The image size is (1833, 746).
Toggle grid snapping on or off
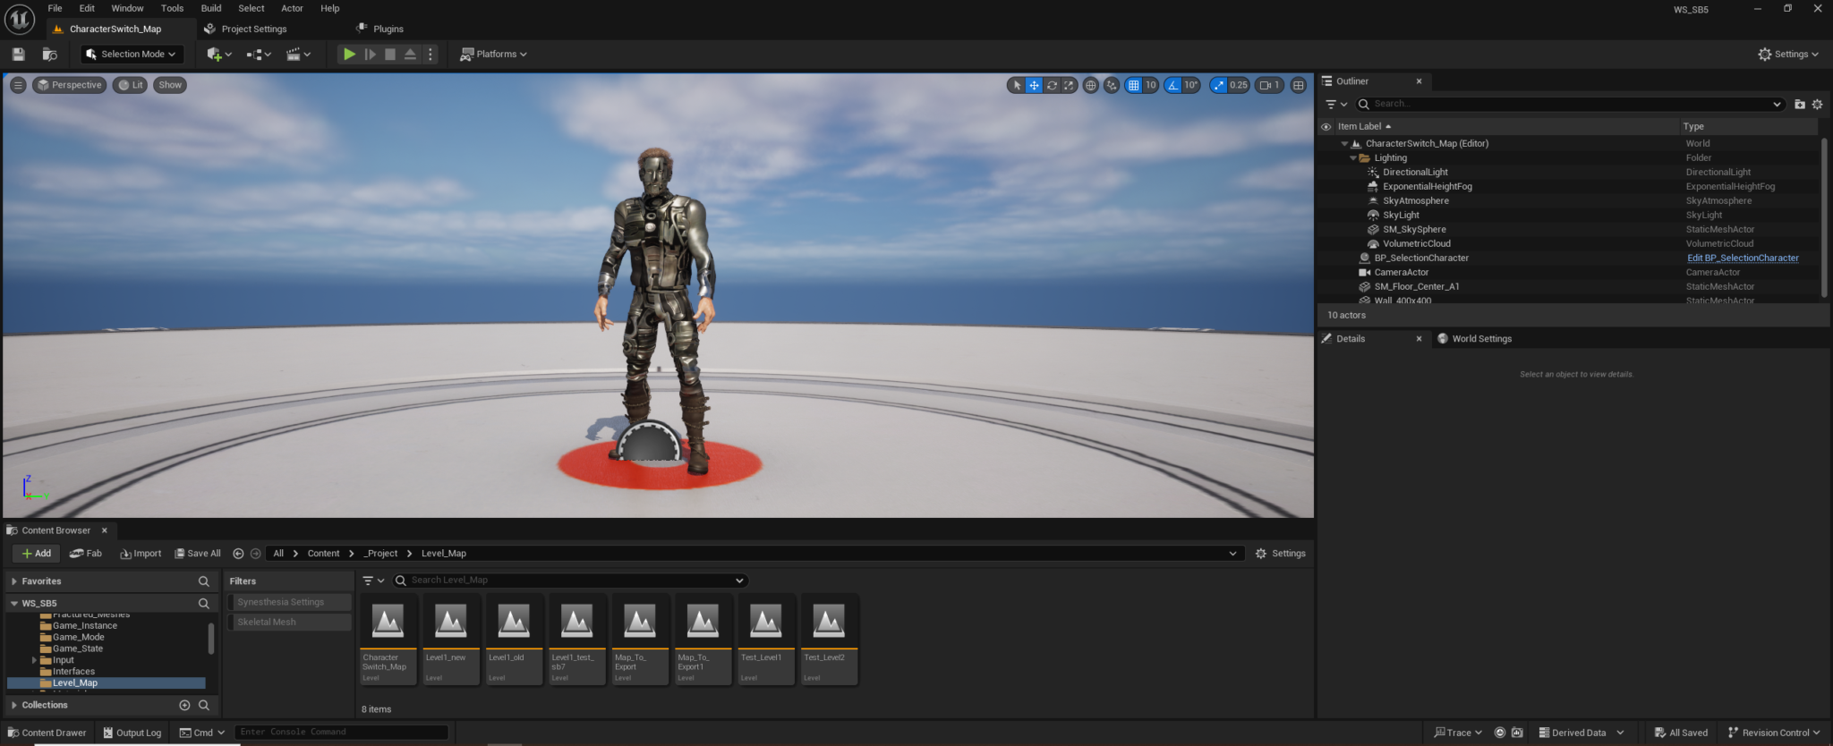(1133, 85)
